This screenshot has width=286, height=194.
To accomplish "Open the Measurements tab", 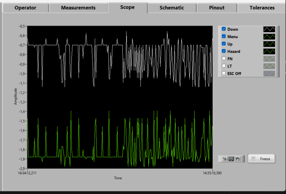I will [78, 8].
